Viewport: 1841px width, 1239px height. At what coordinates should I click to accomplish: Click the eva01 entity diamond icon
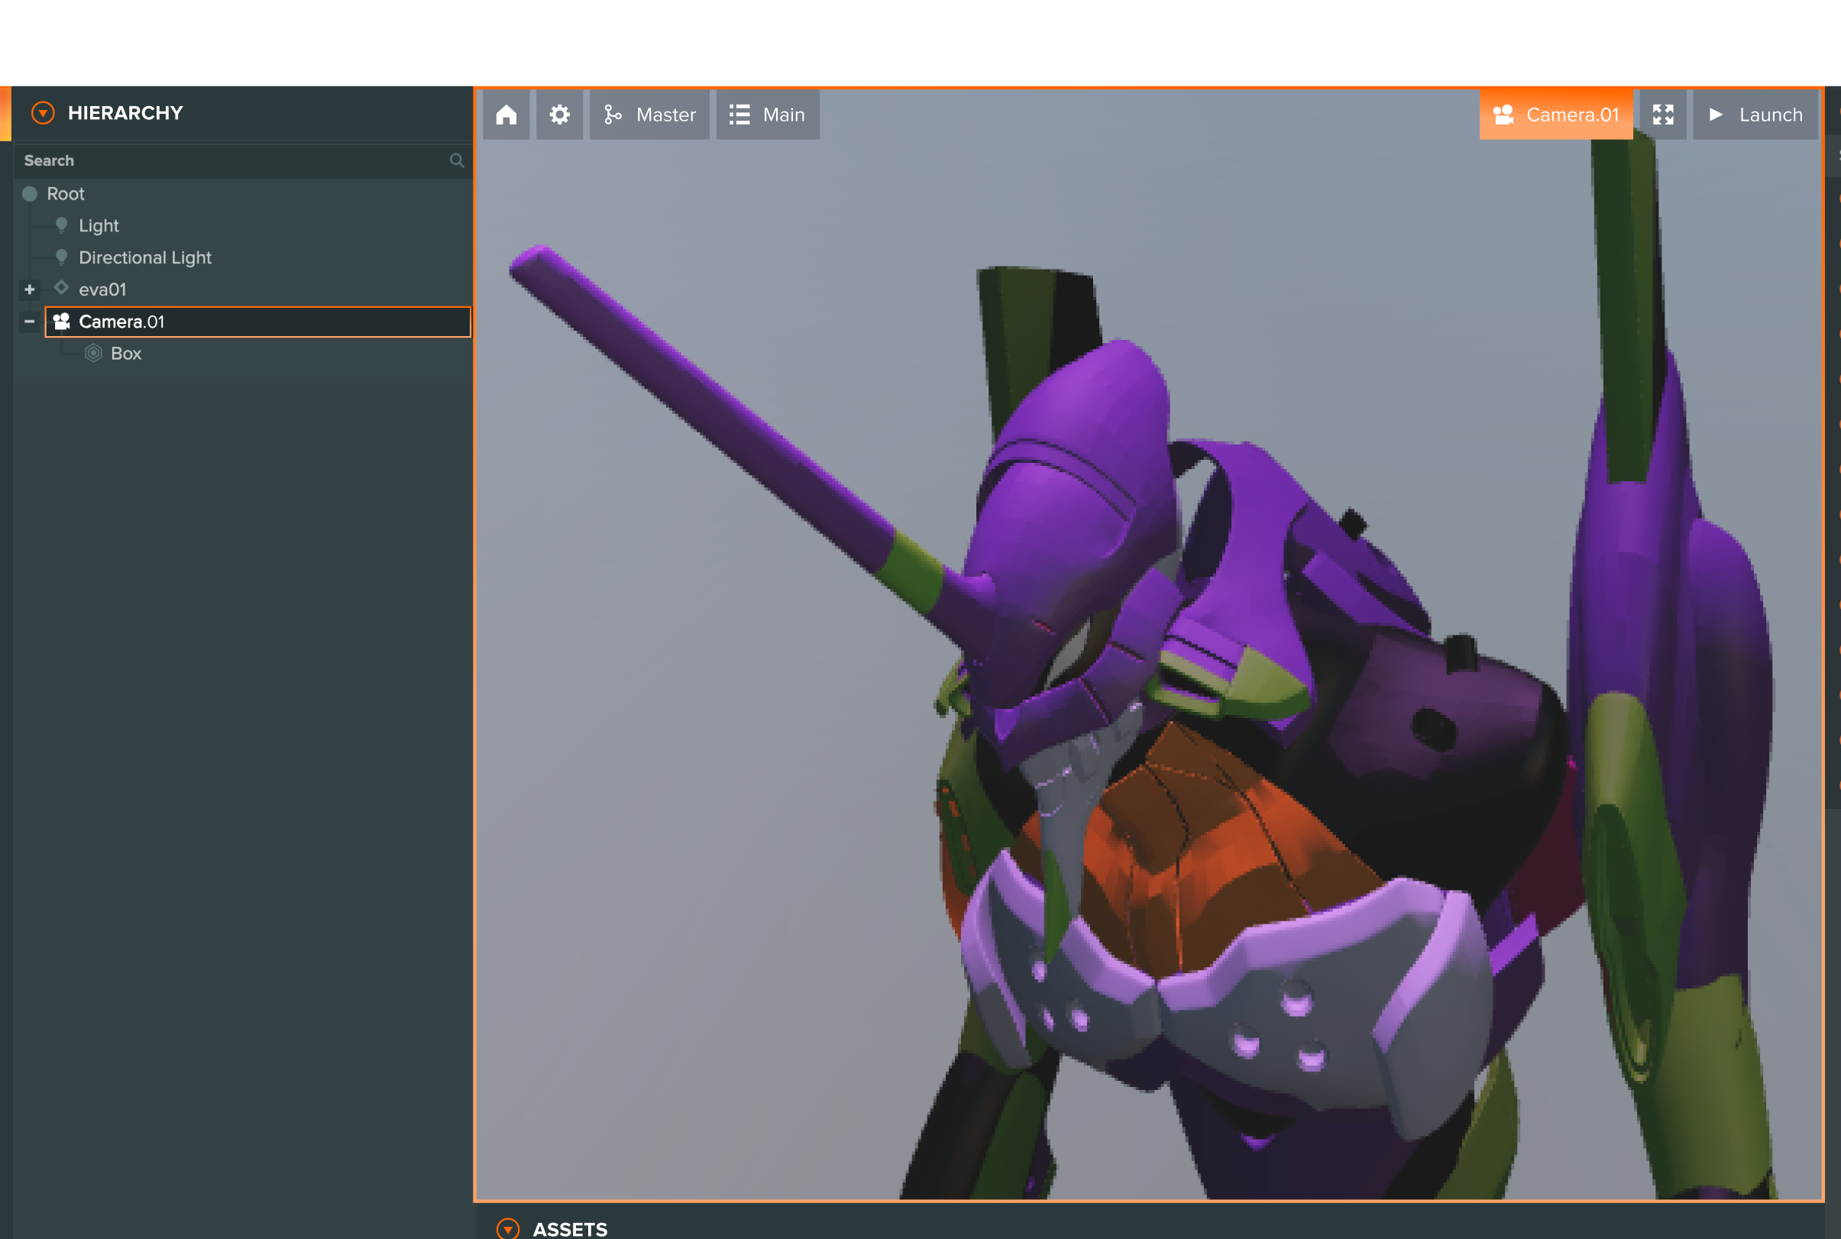pyautogui.click(x=62, y=288)
